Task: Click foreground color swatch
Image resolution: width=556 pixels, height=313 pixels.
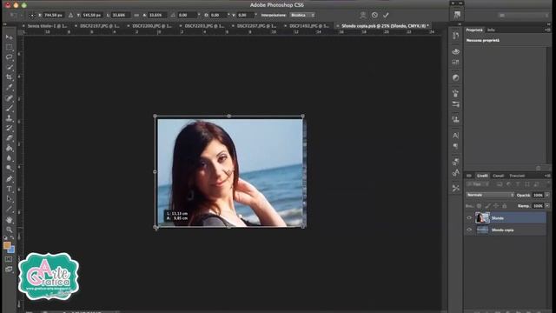Action: 7,245
